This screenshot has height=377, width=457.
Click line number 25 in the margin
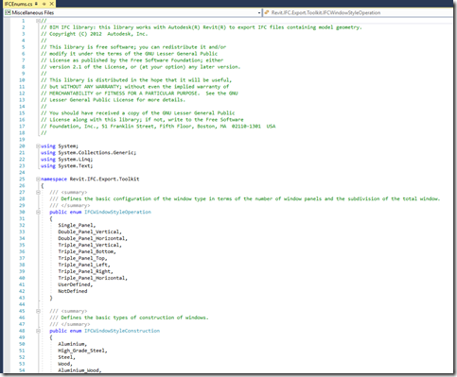click(22, 179)
